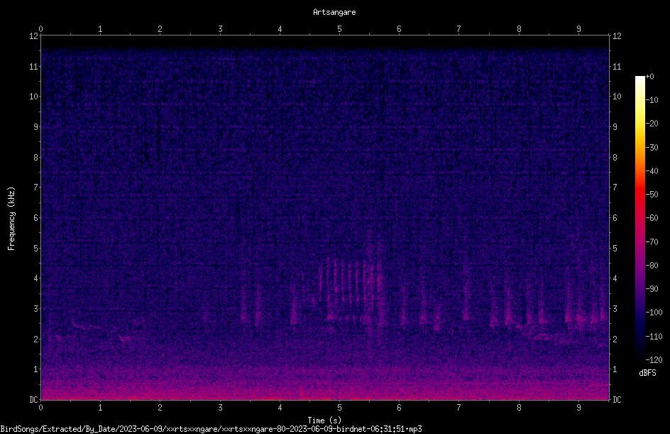Click the -60 color scale value
Image resolution: width=670 pixels, height=434 pixels.
pyautogui.click(x=652, y=218)
